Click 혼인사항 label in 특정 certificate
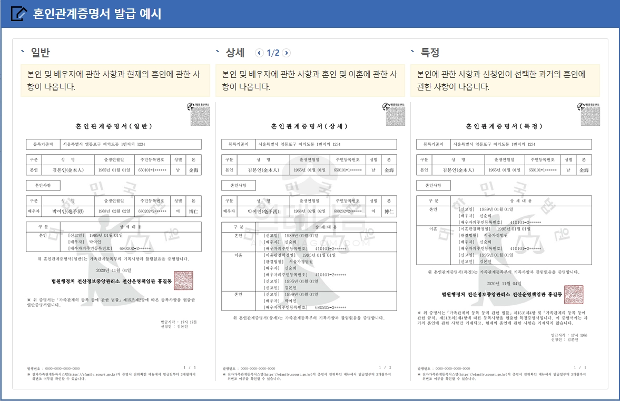 [434, 185]
